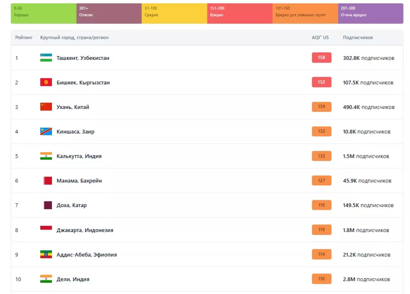Click the India flag beside Калькутта

(x=46, y=156)
